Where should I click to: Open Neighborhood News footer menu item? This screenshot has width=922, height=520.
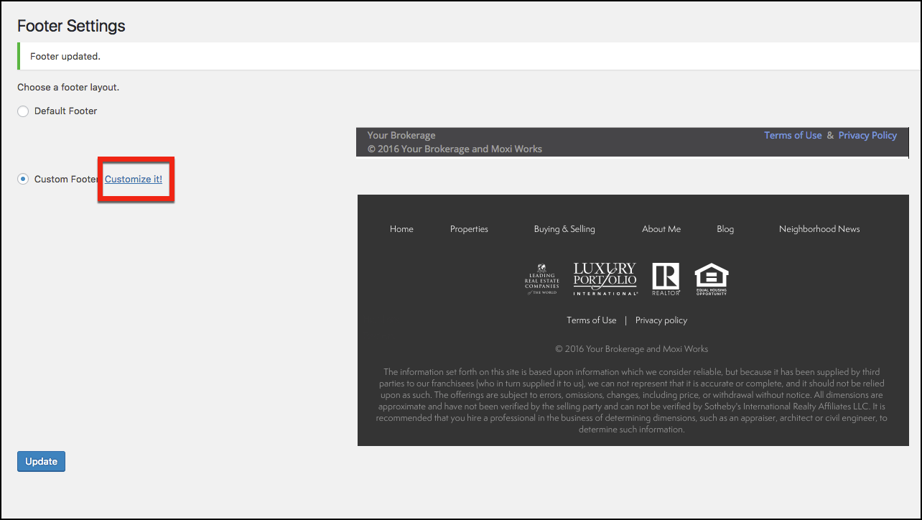point(819,229)
